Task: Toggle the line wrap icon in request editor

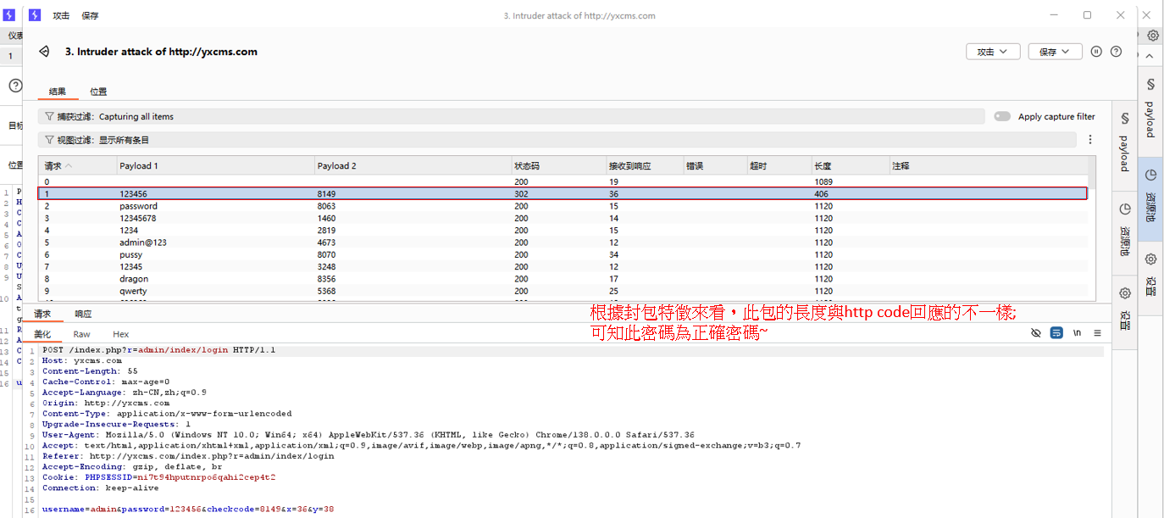Action: pyautogui.click(x=1056, y=333)
